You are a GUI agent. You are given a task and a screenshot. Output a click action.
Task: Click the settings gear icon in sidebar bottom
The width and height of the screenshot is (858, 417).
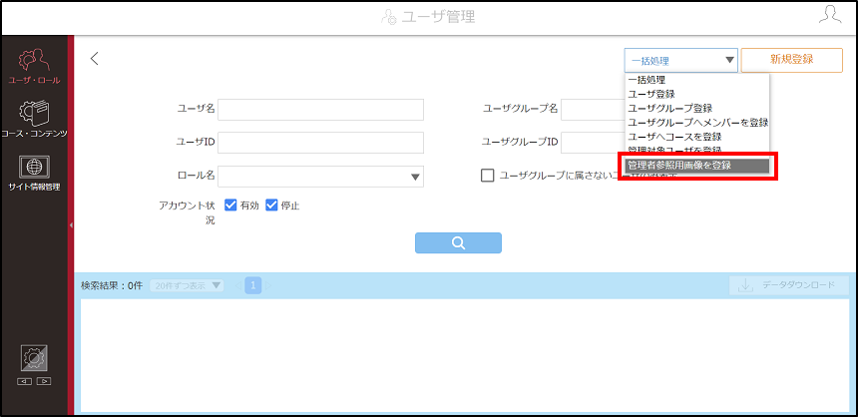point(34,358)
